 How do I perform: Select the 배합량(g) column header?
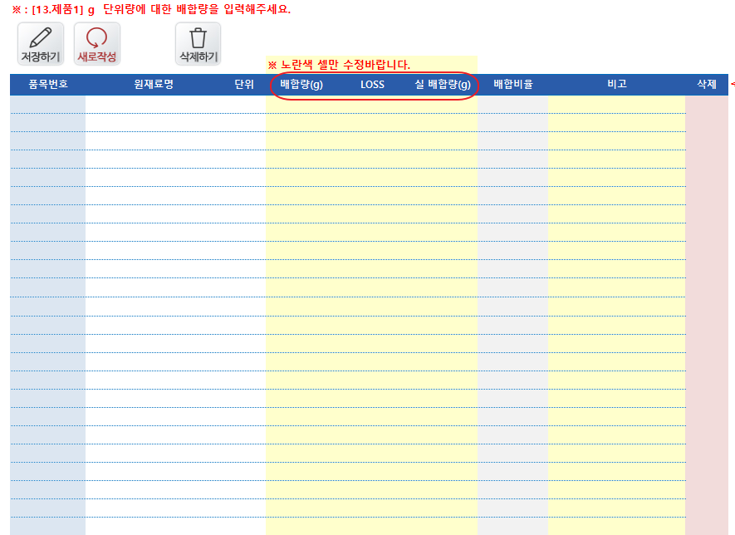coord(301,85)
